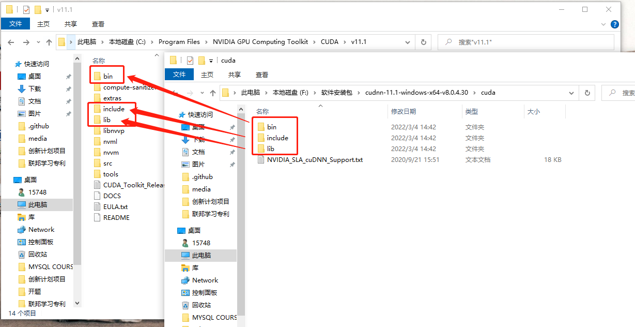Click the refresh button in address bar
The image size is (635, 327).
click(x=423, y=42)
